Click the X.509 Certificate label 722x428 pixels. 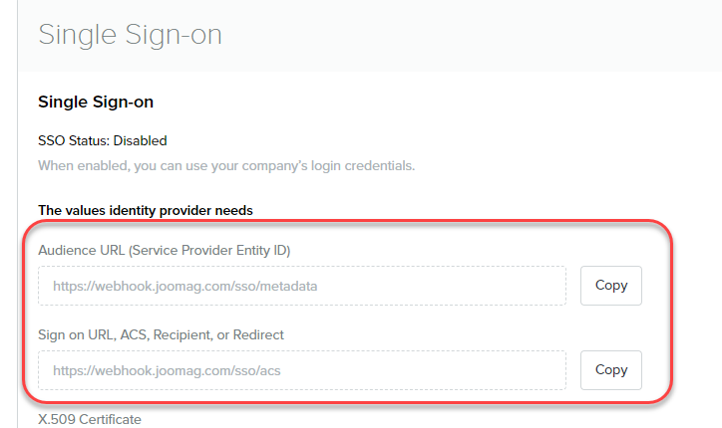[90, 419]
